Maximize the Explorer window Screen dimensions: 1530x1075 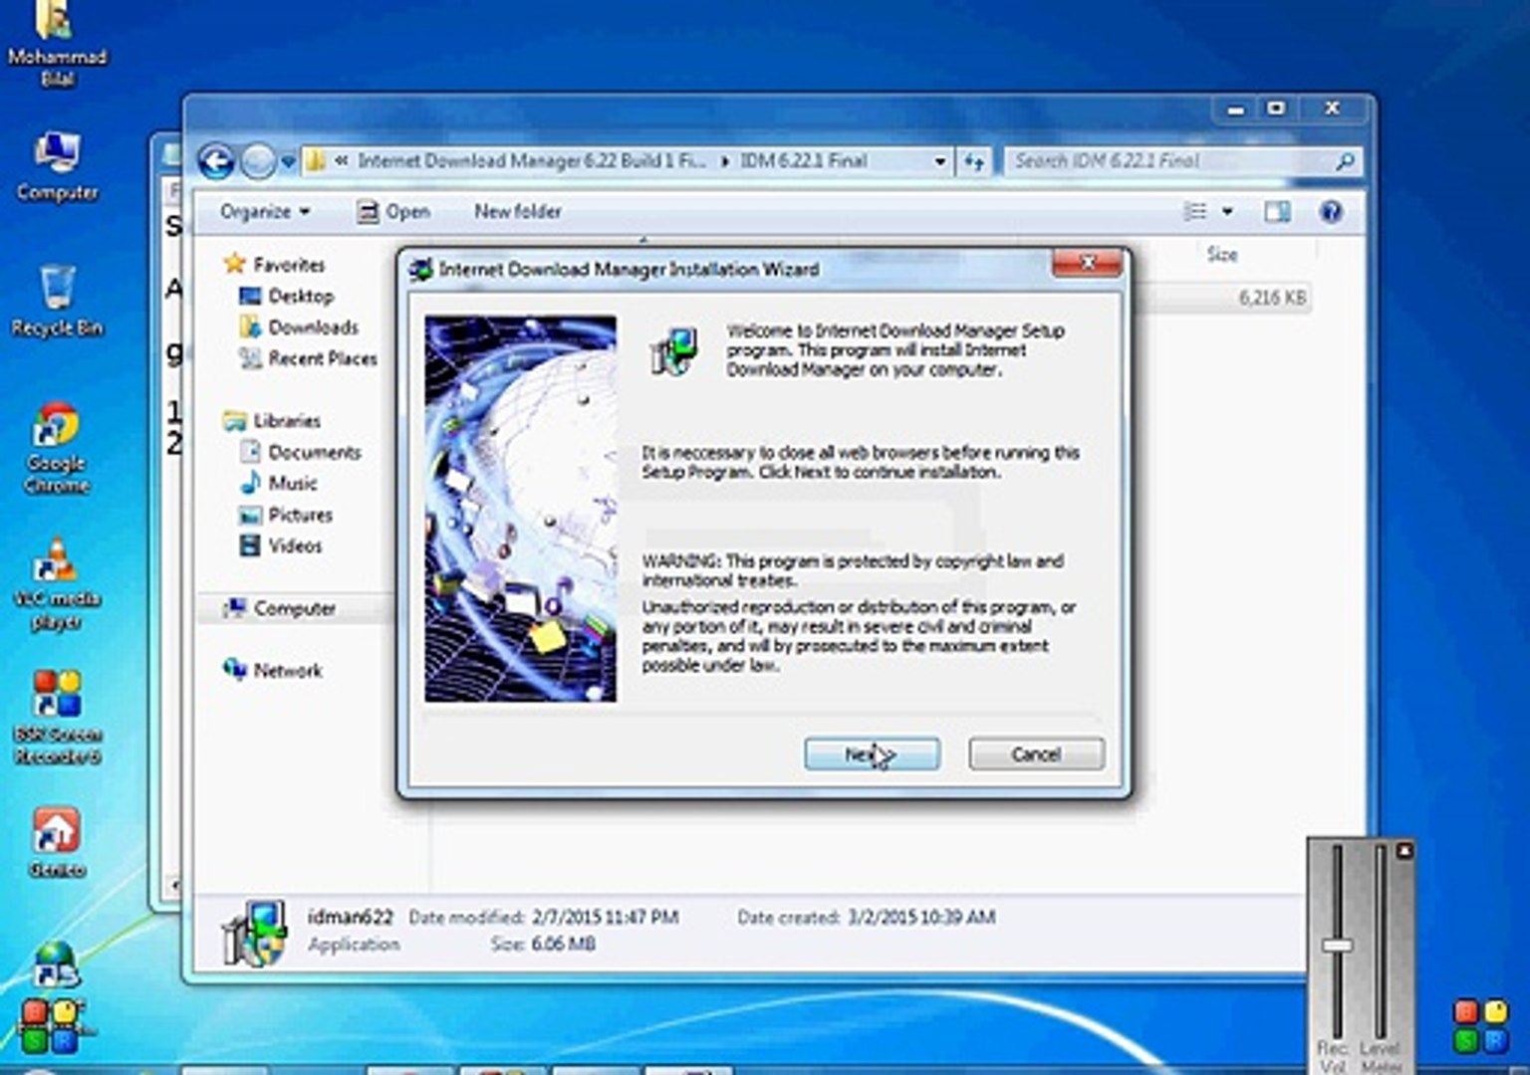point(1276,108)
